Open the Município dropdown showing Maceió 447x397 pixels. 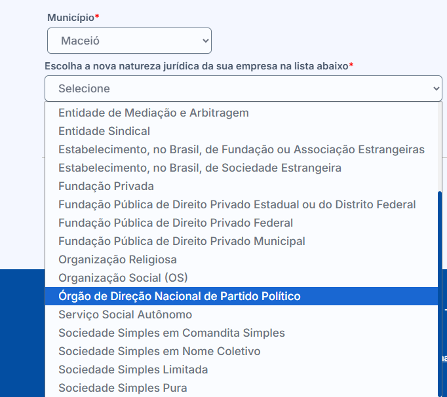[129, 41]
